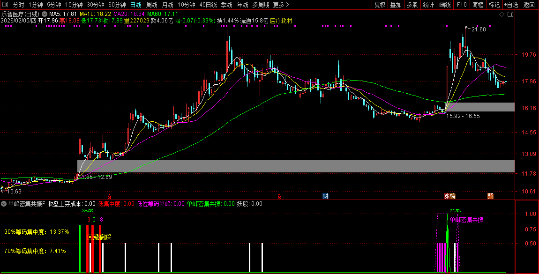Image resolution: width=539 pixels, height=274 pixels.
Task: Toggle the right side panel icon
Action: 510,14
